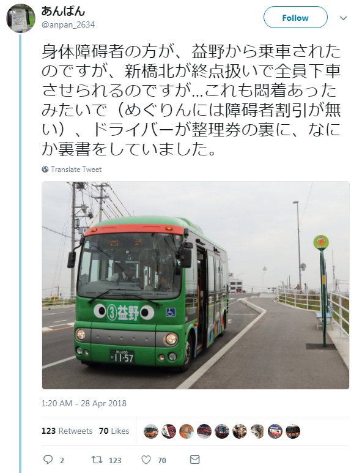Open the @anpan_2634 handle link
362x473 pixels.
(68, 24)
